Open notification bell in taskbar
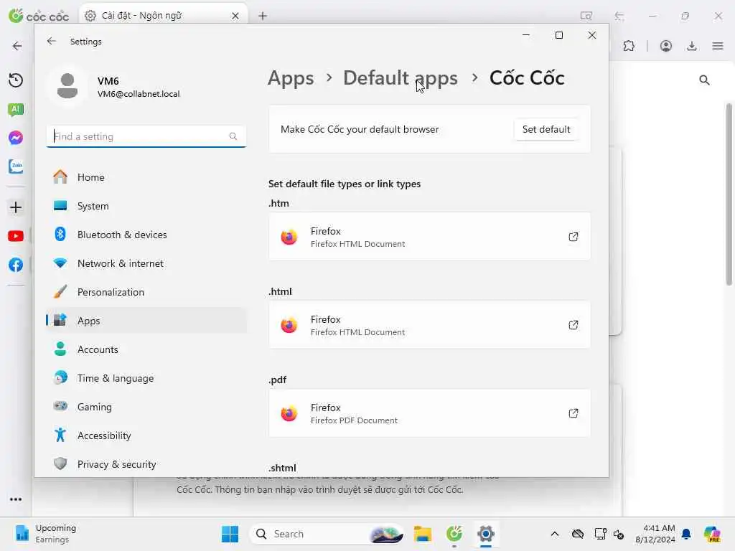The width and height of the screenshot is (735, 551). [x=686, y=534]
